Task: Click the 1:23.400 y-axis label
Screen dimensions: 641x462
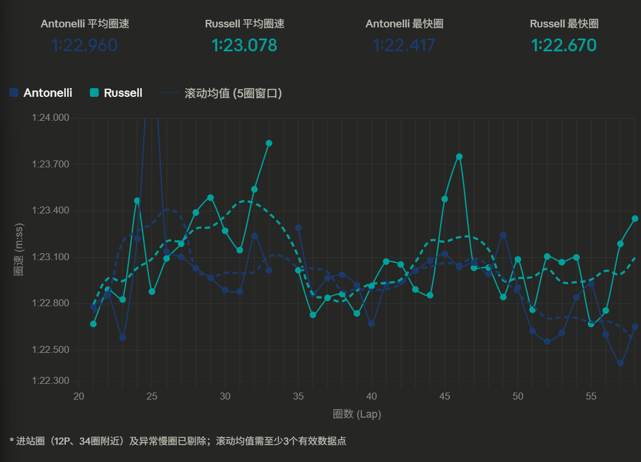Action: click(51, 211)
